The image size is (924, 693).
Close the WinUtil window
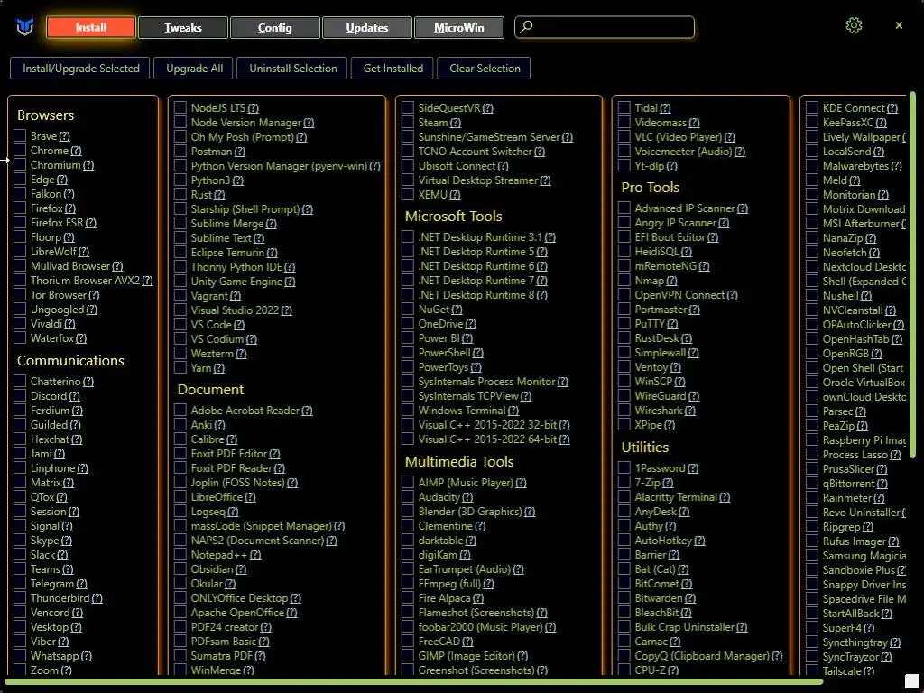[899, 25]
